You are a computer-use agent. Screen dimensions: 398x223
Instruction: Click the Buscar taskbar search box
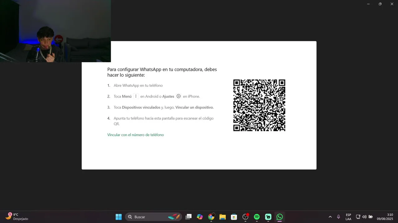tap(154, 217)
